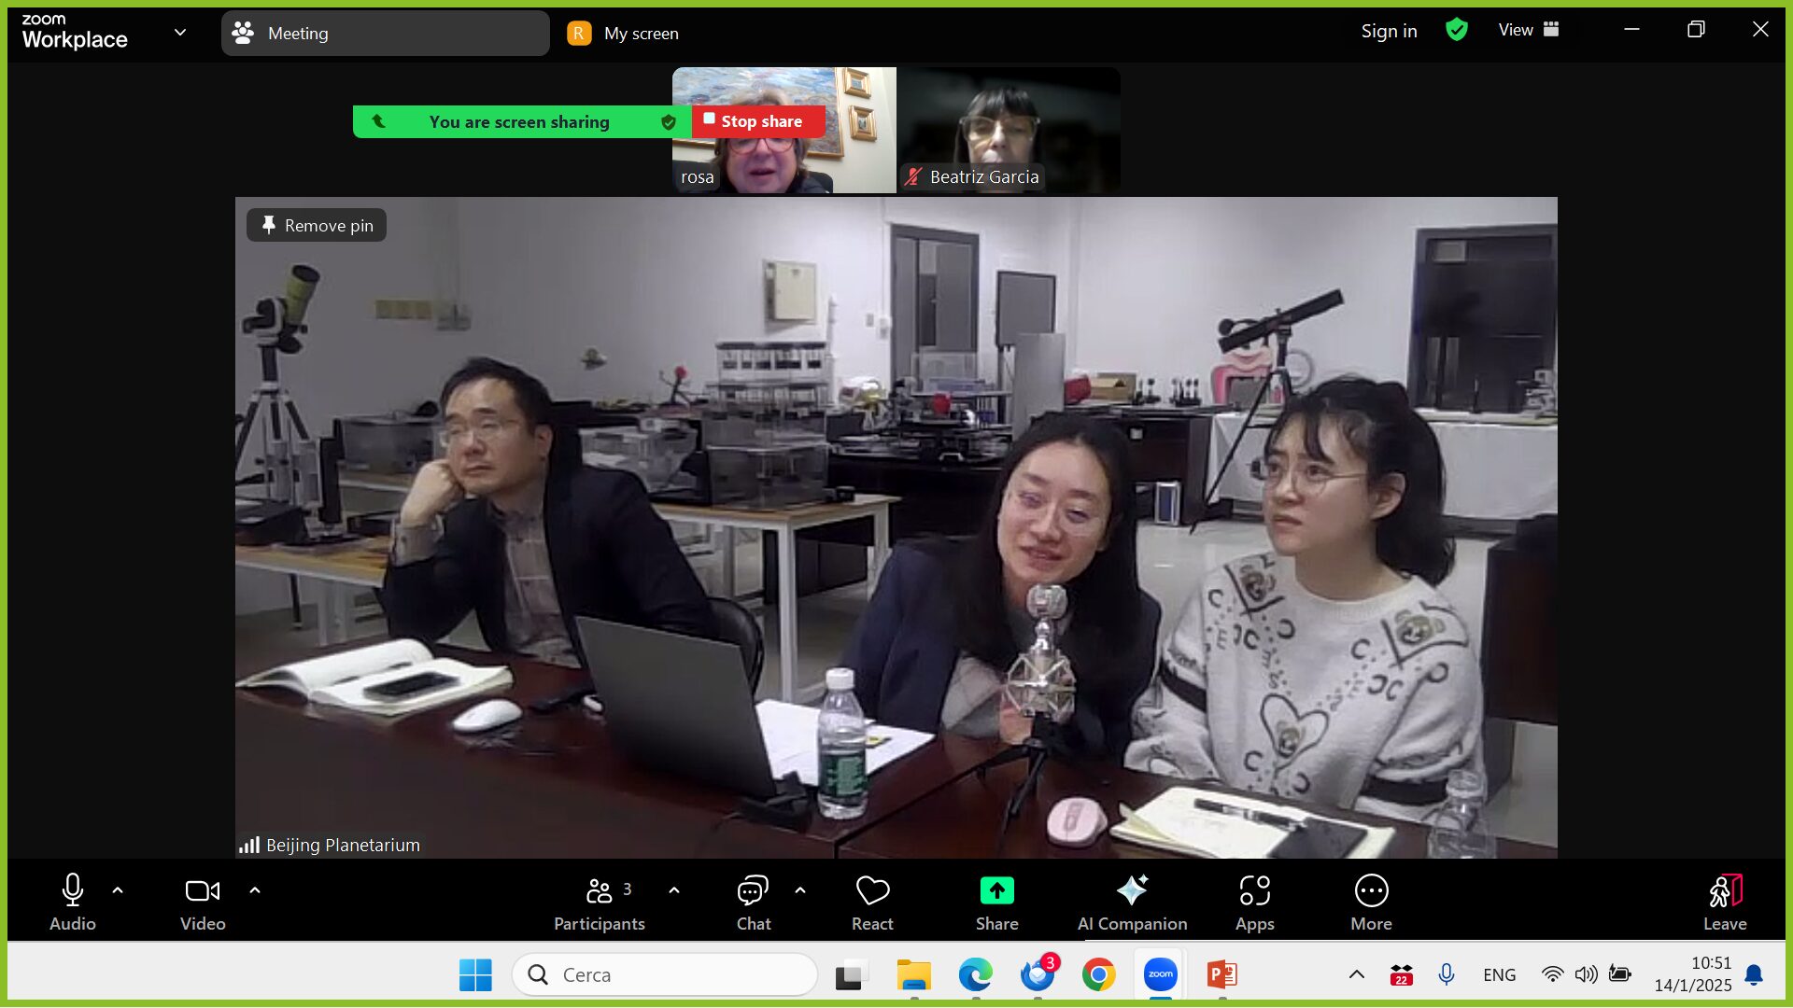Stop the screen share

pos(758,121)
